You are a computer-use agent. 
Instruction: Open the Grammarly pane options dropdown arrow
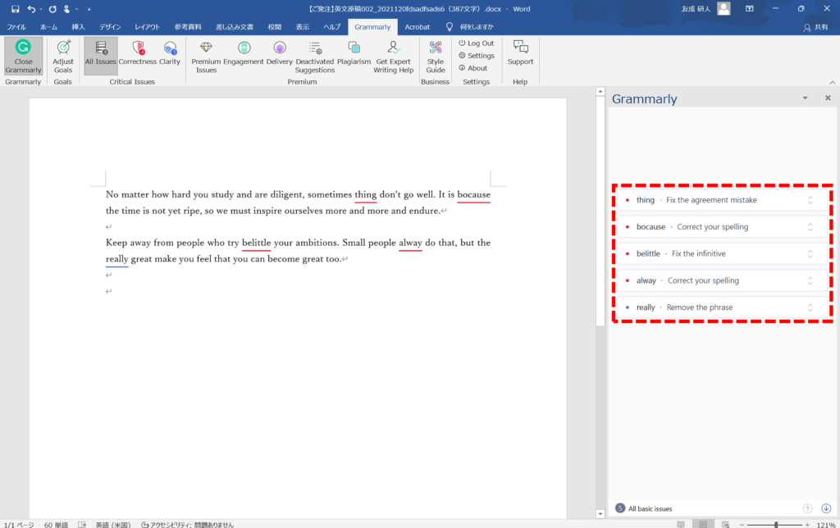805,98
